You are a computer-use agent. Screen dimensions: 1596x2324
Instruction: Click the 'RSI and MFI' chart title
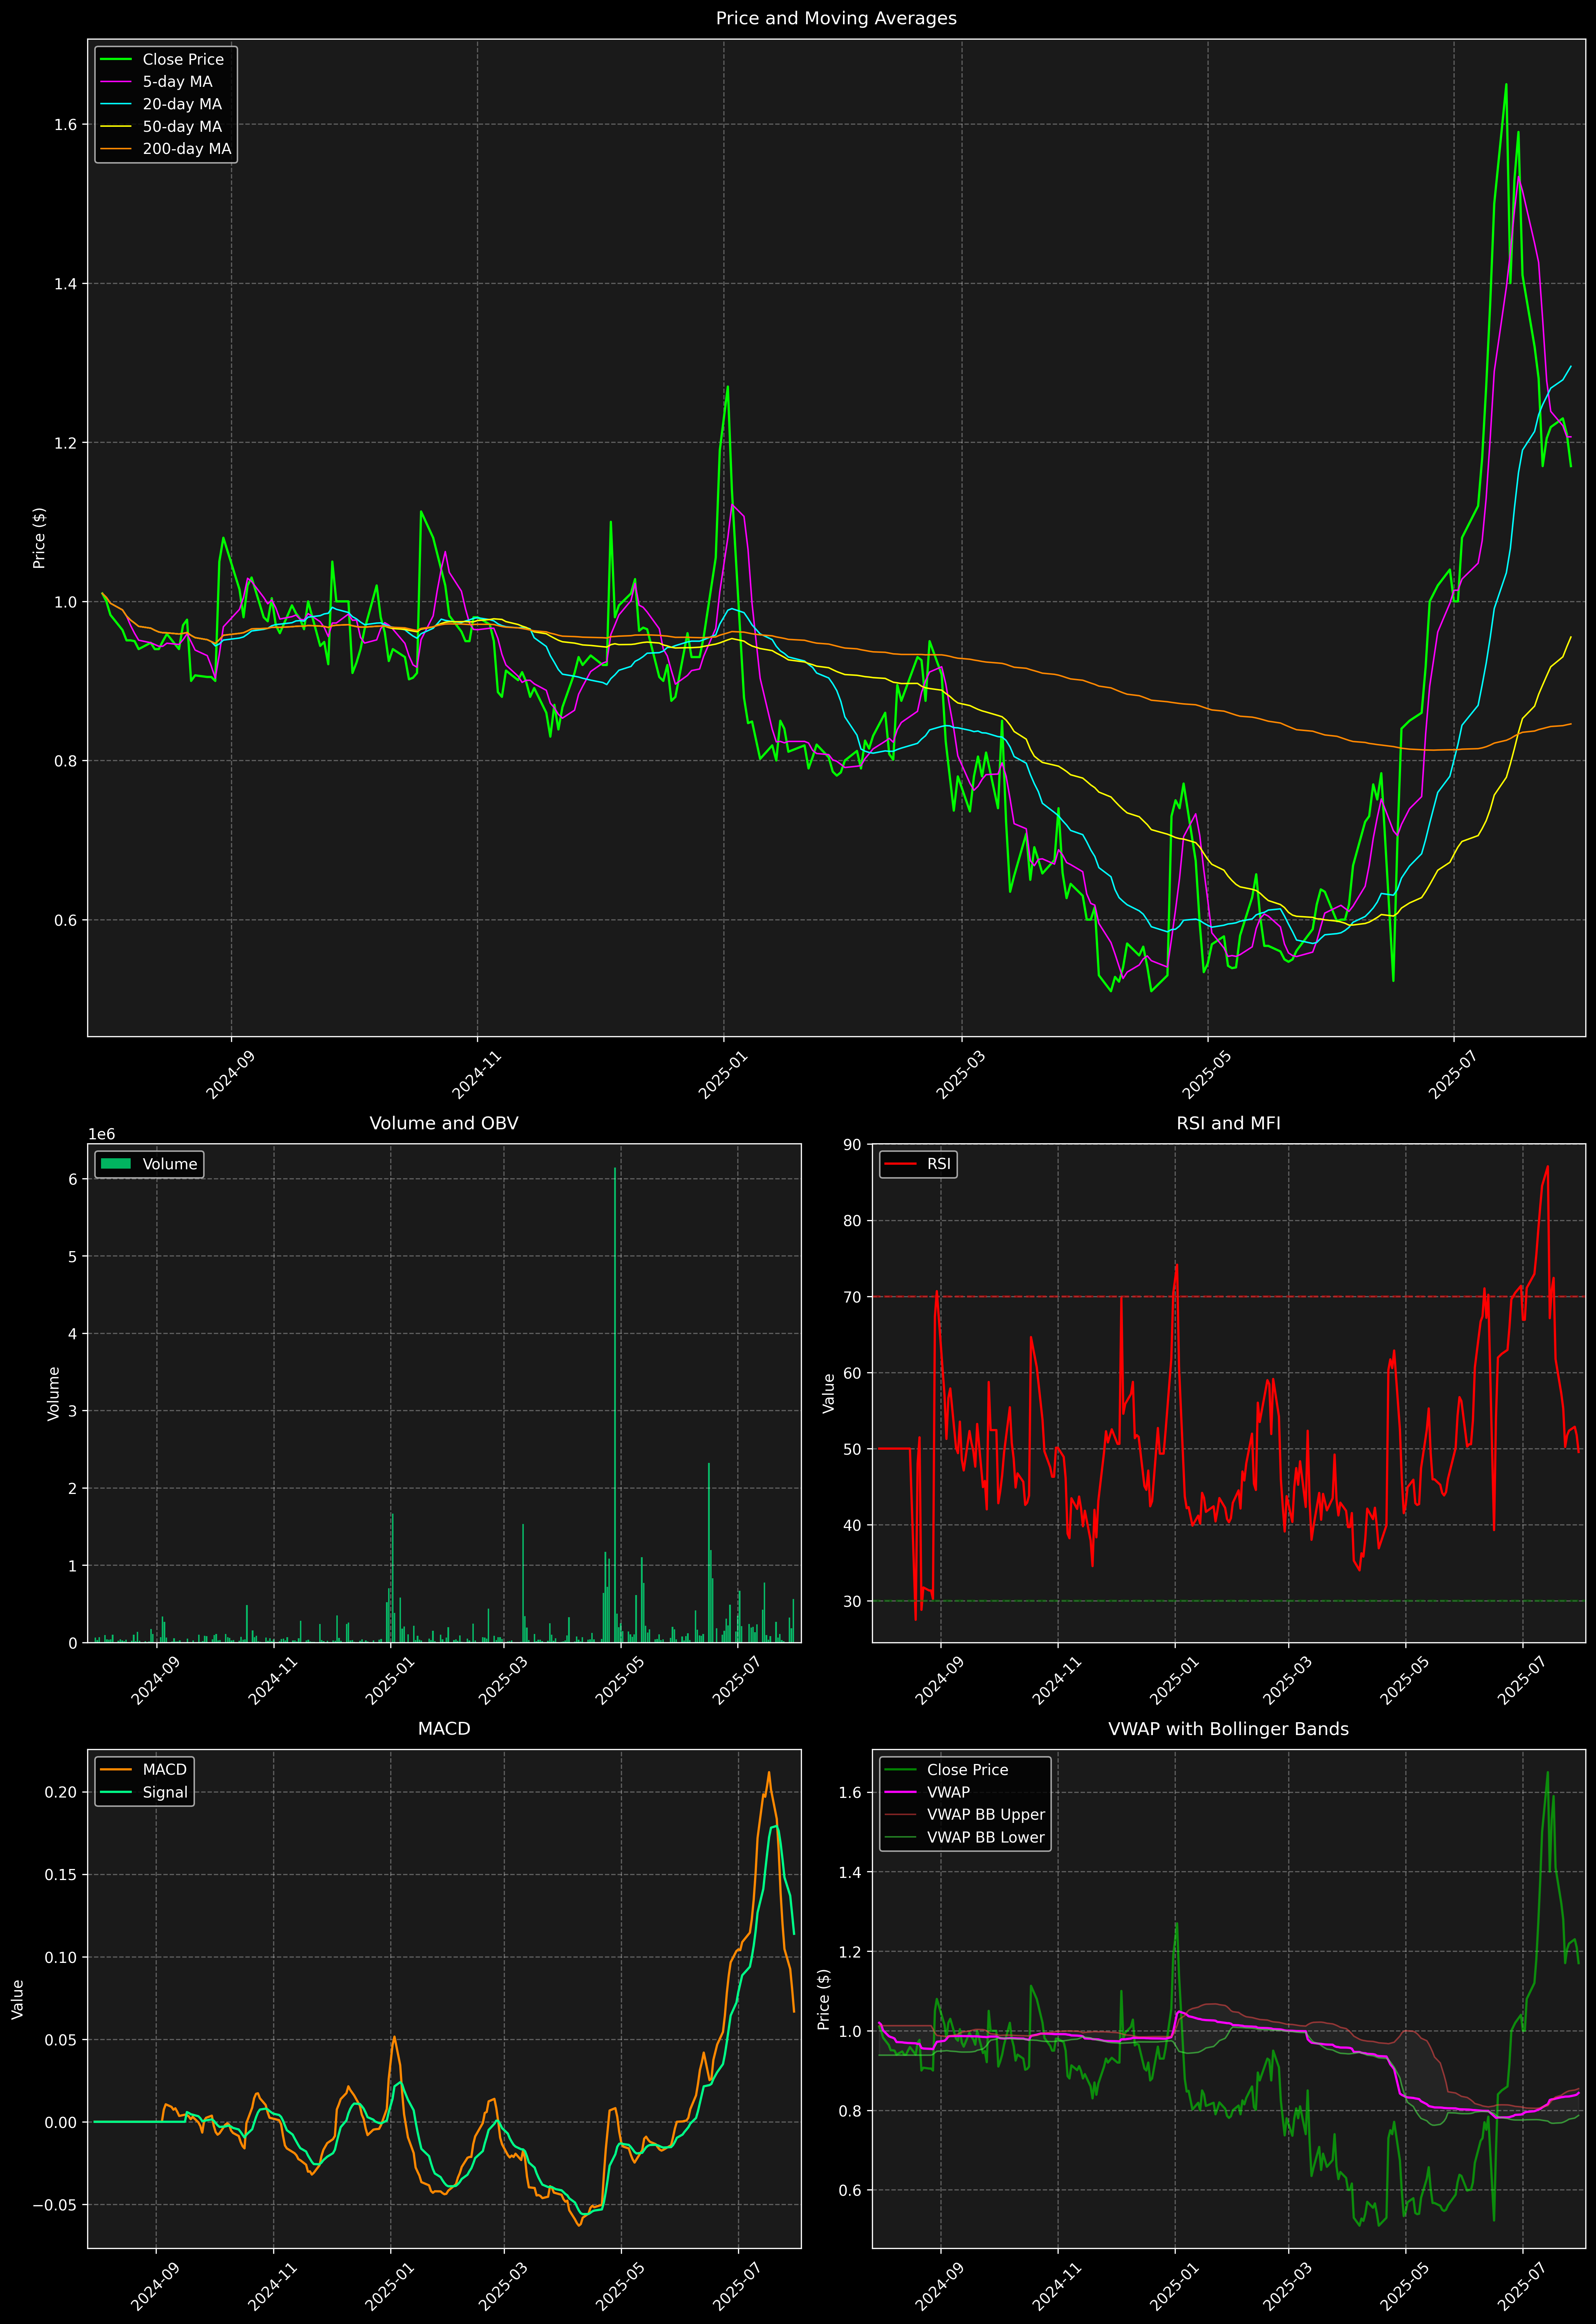point(1228,1123)
